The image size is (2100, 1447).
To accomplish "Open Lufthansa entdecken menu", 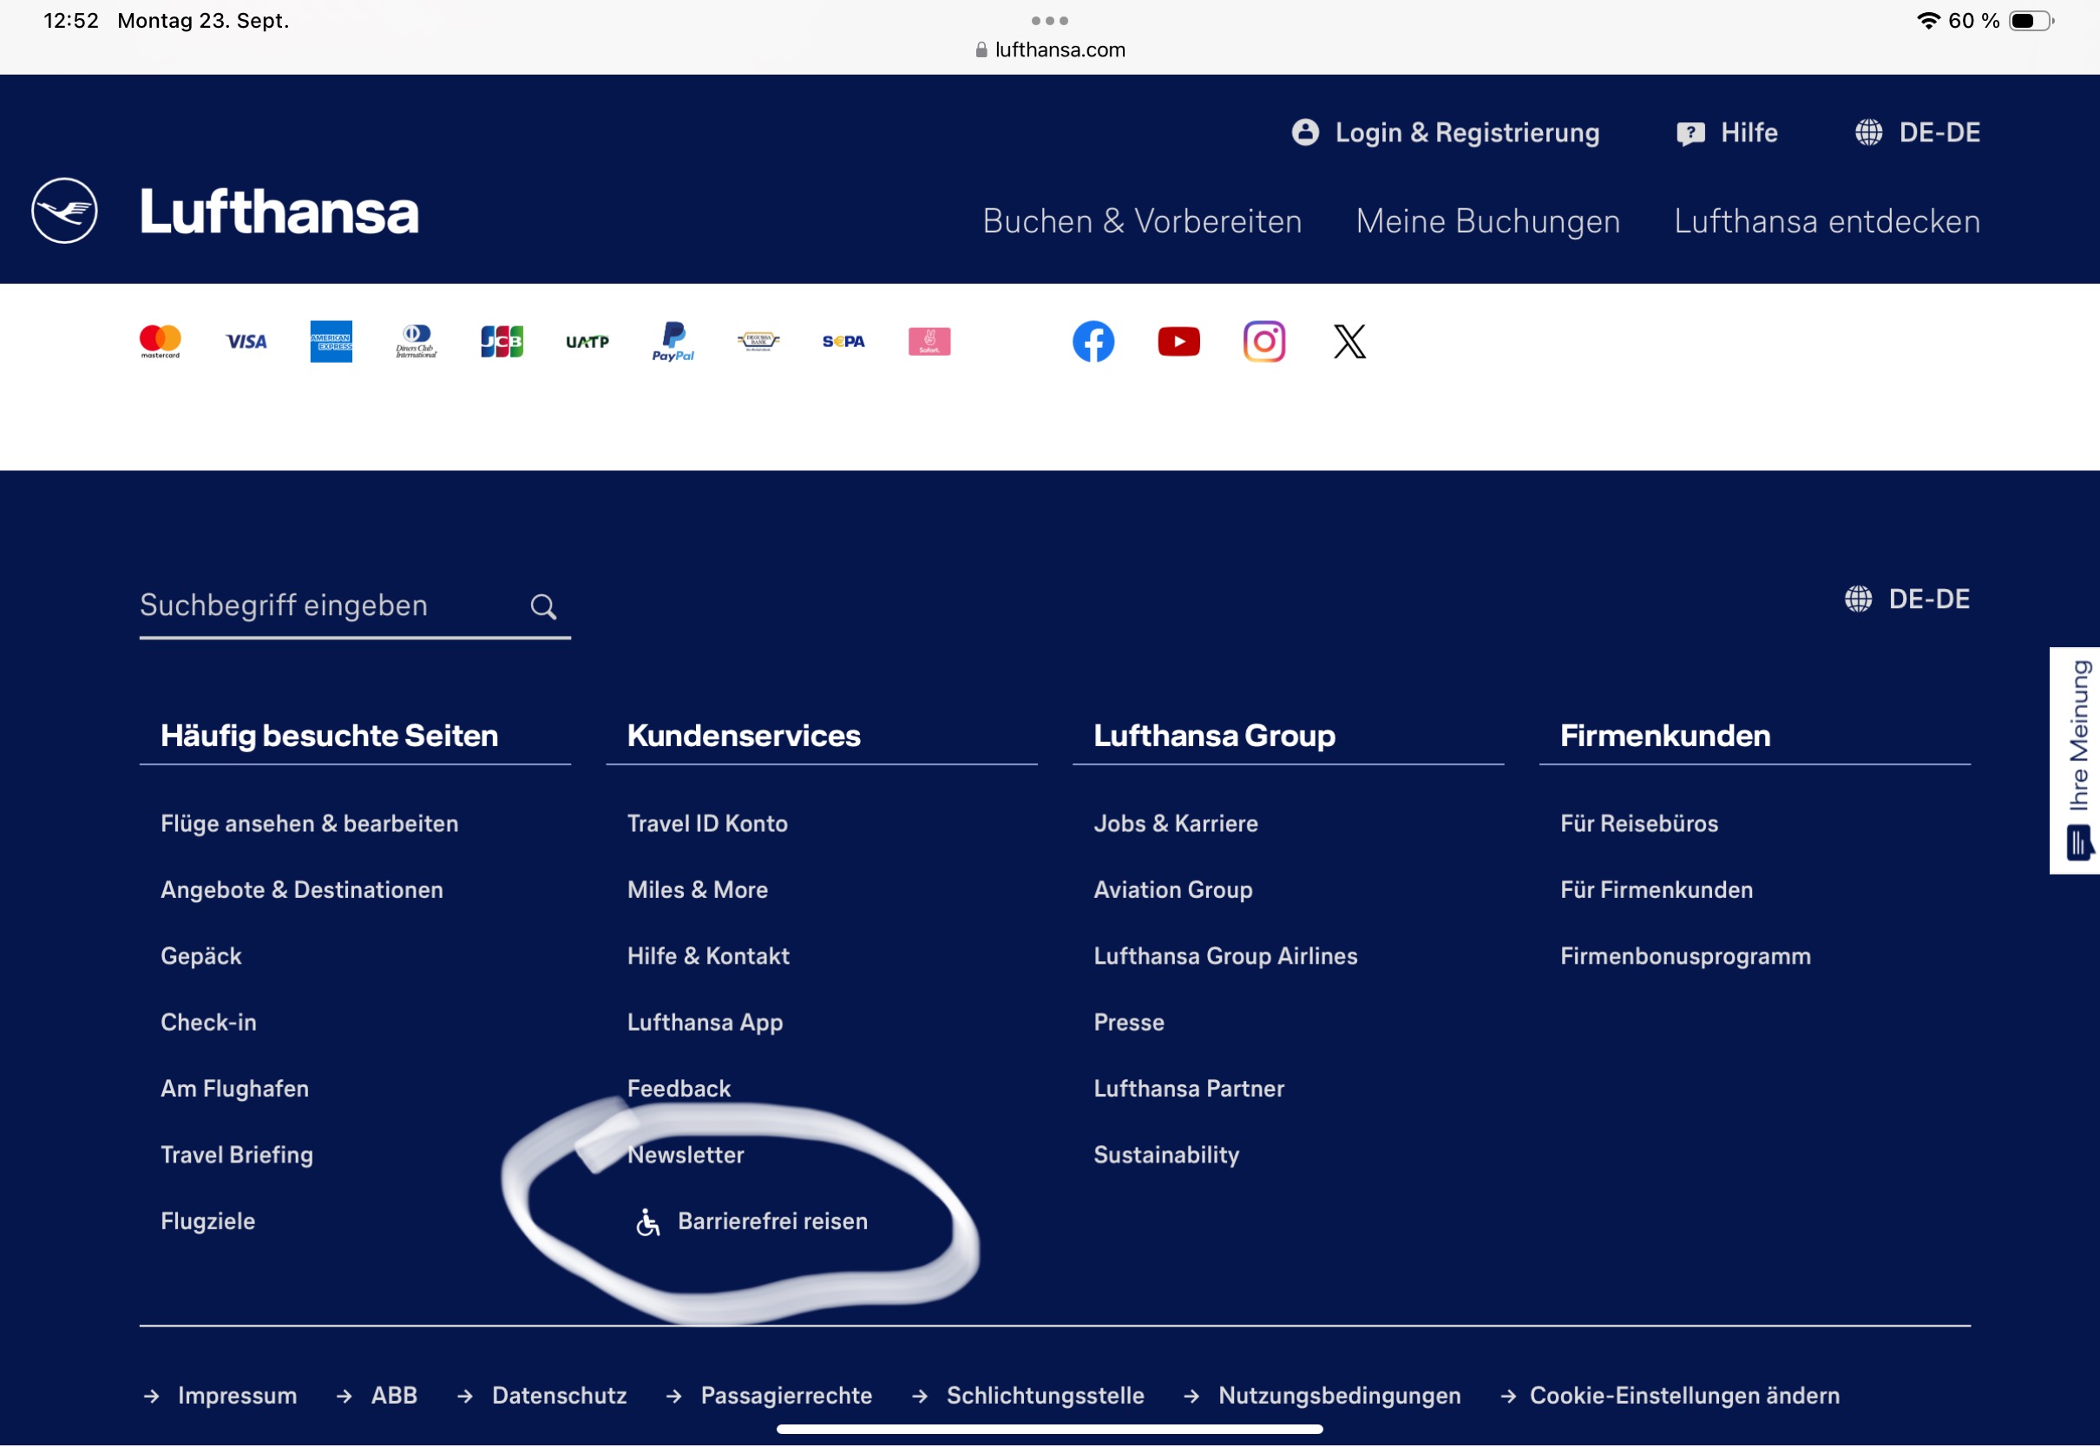I will [x=1827, y=221].
